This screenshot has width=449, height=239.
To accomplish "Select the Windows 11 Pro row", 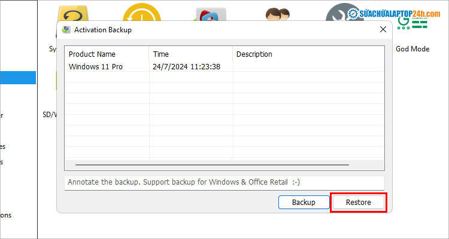I will [224, 66].
